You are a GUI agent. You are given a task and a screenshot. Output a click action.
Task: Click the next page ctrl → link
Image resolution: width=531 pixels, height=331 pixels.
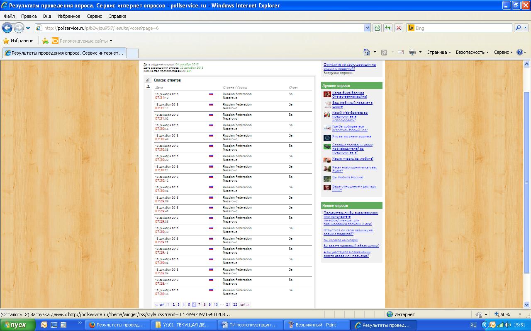(245, 305)
